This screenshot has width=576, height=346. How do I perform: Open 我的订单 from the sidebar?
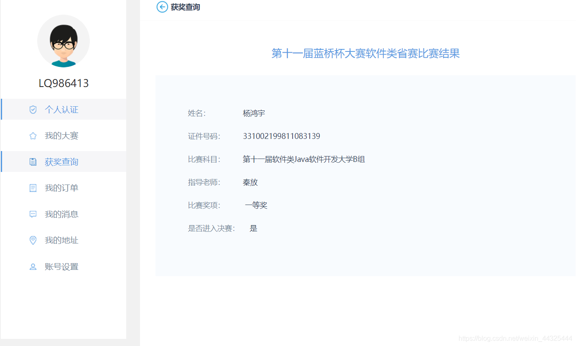pos(64,188)
